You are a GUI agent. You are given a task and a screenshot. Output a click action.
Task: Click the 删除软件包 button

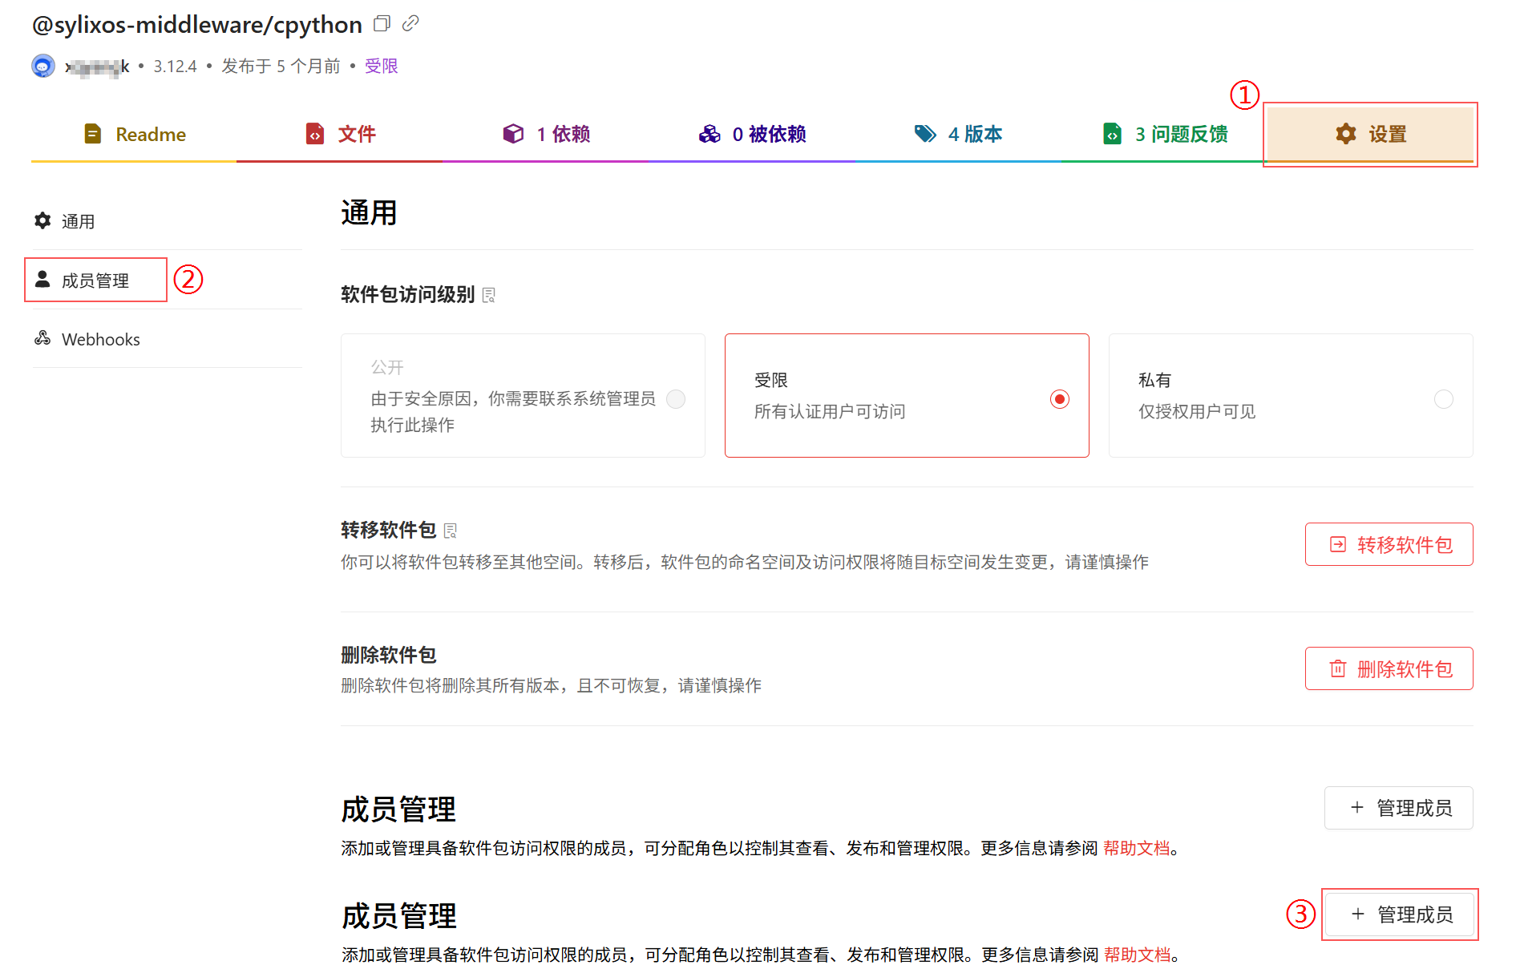[1389, 669]
